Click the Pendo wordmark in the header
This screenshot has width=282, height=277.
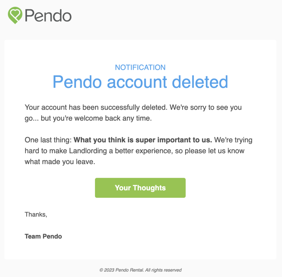(48, 16)
